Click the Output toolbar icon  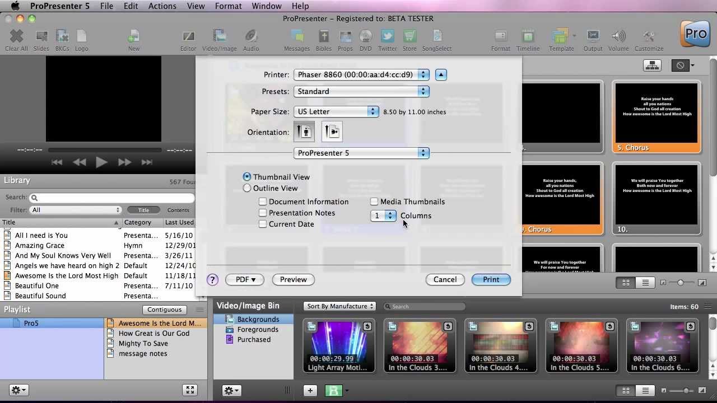click(593, 40)
